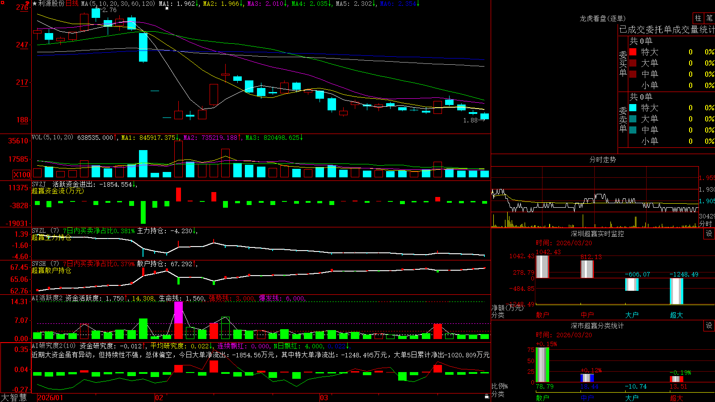This screenshot has width=715, height=402.
Task: Click the 超赢资金流(万元) label
Action: [58, 191]
